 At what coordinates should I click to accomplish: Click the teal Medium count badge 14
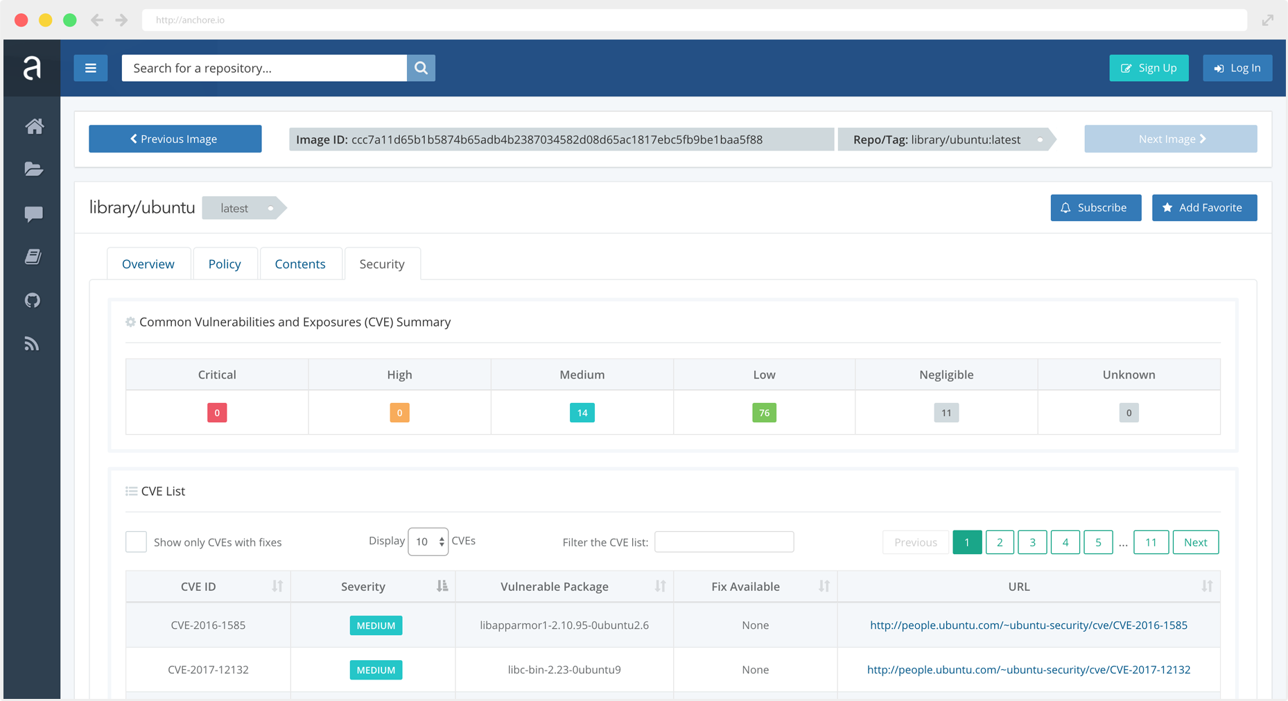(x=582, y=413)
